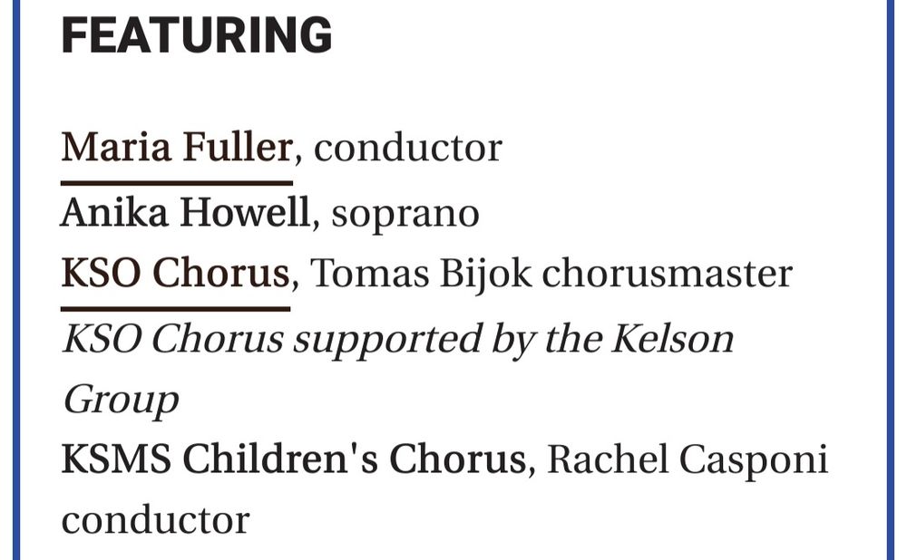Click the italic word Group
This screenshot has width=907, height=560.
pyautogui.click(x=121, y=401)
